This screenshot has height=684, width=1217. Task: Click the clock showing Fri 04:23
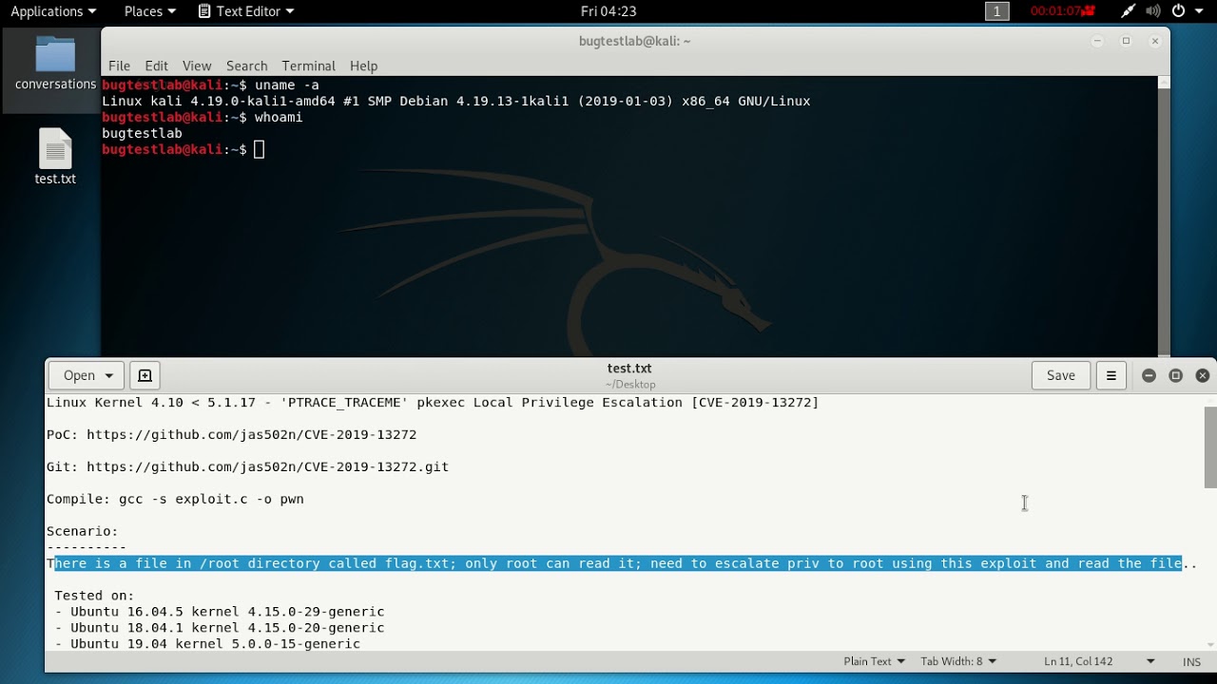pyautogui.click(x=608, y=11)
